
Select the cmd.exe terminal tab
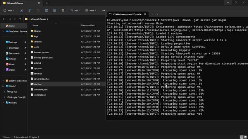tap(127, 14)
